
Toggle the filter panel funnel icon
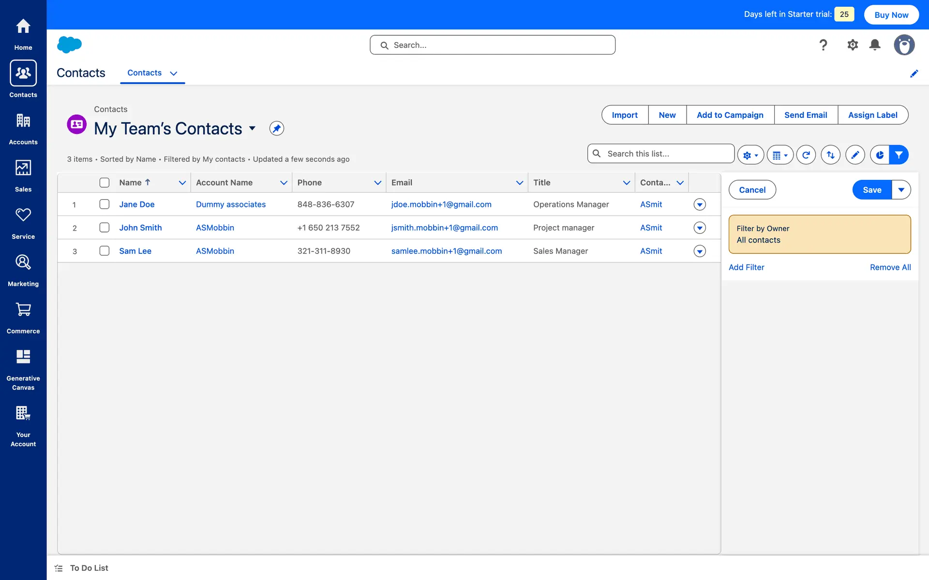click(899, 155)
